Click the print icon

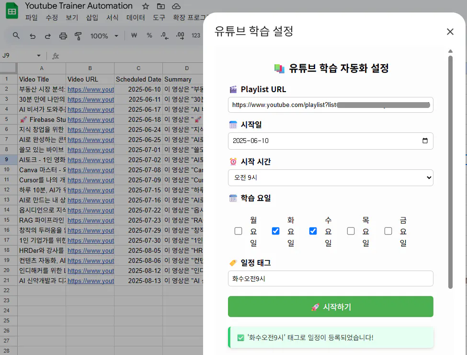coord(63,36)
